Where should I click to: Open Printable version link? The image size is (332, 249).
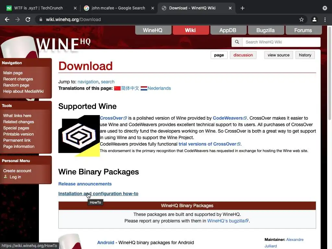coord(18,134)
